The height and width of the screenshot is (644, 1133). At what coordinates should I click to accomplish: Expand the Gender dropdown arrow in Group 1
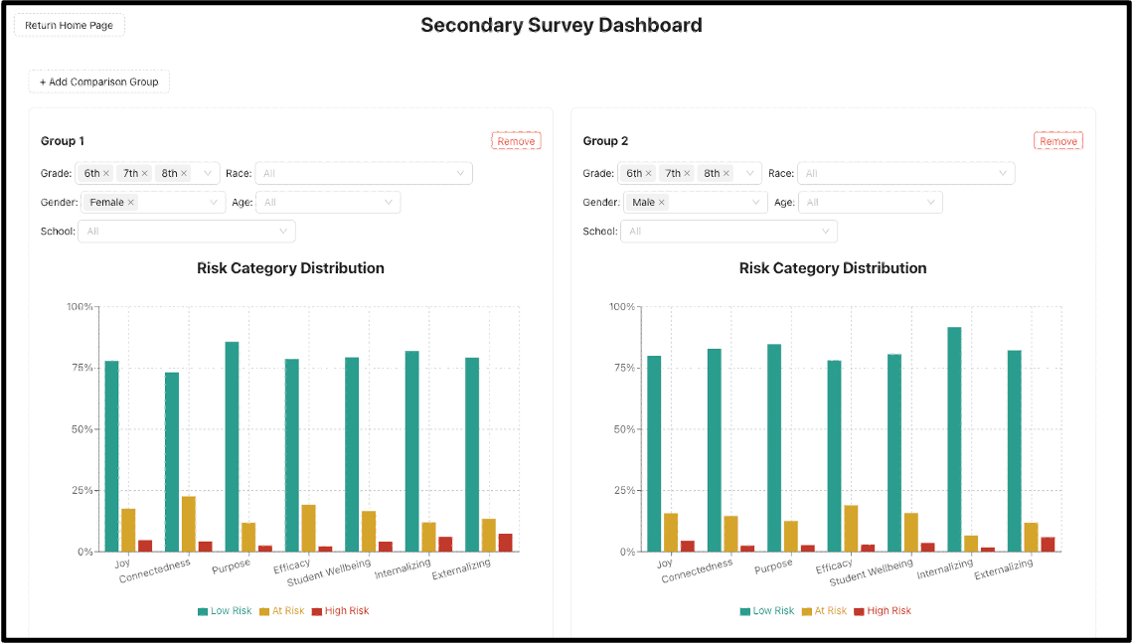click(213, 203)
